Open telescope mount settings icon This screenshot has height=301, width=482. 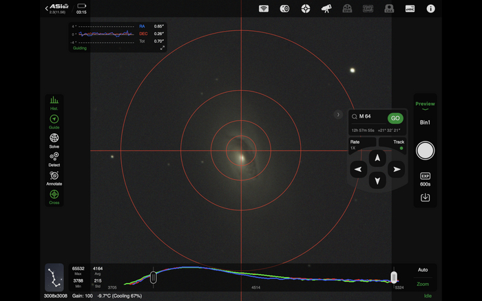tap(327, 9)
